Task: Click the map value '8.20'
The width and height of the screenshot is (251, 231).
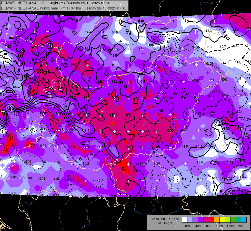Action: tap(157, 163)
